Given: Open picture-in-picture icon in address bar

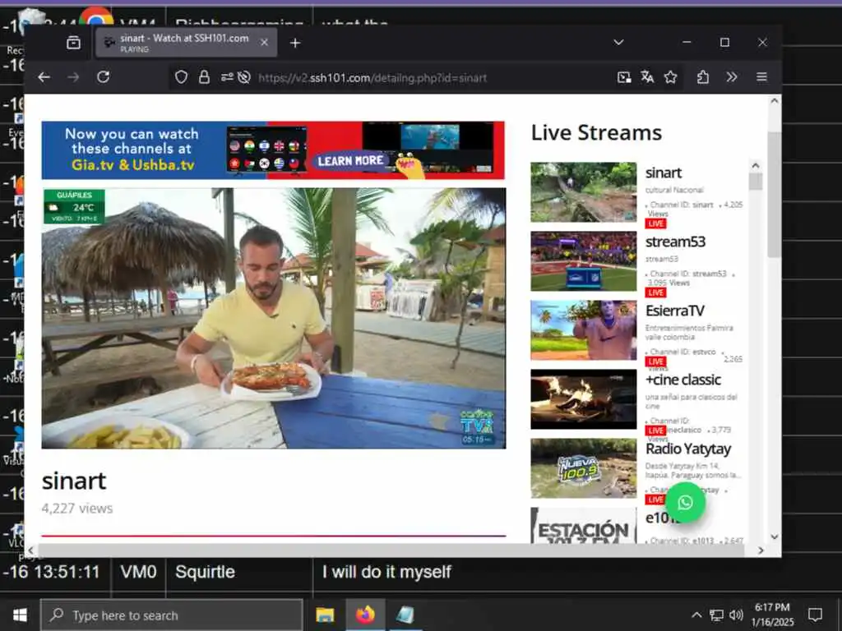Looking at the screenshot, I should tap(624, 77).
